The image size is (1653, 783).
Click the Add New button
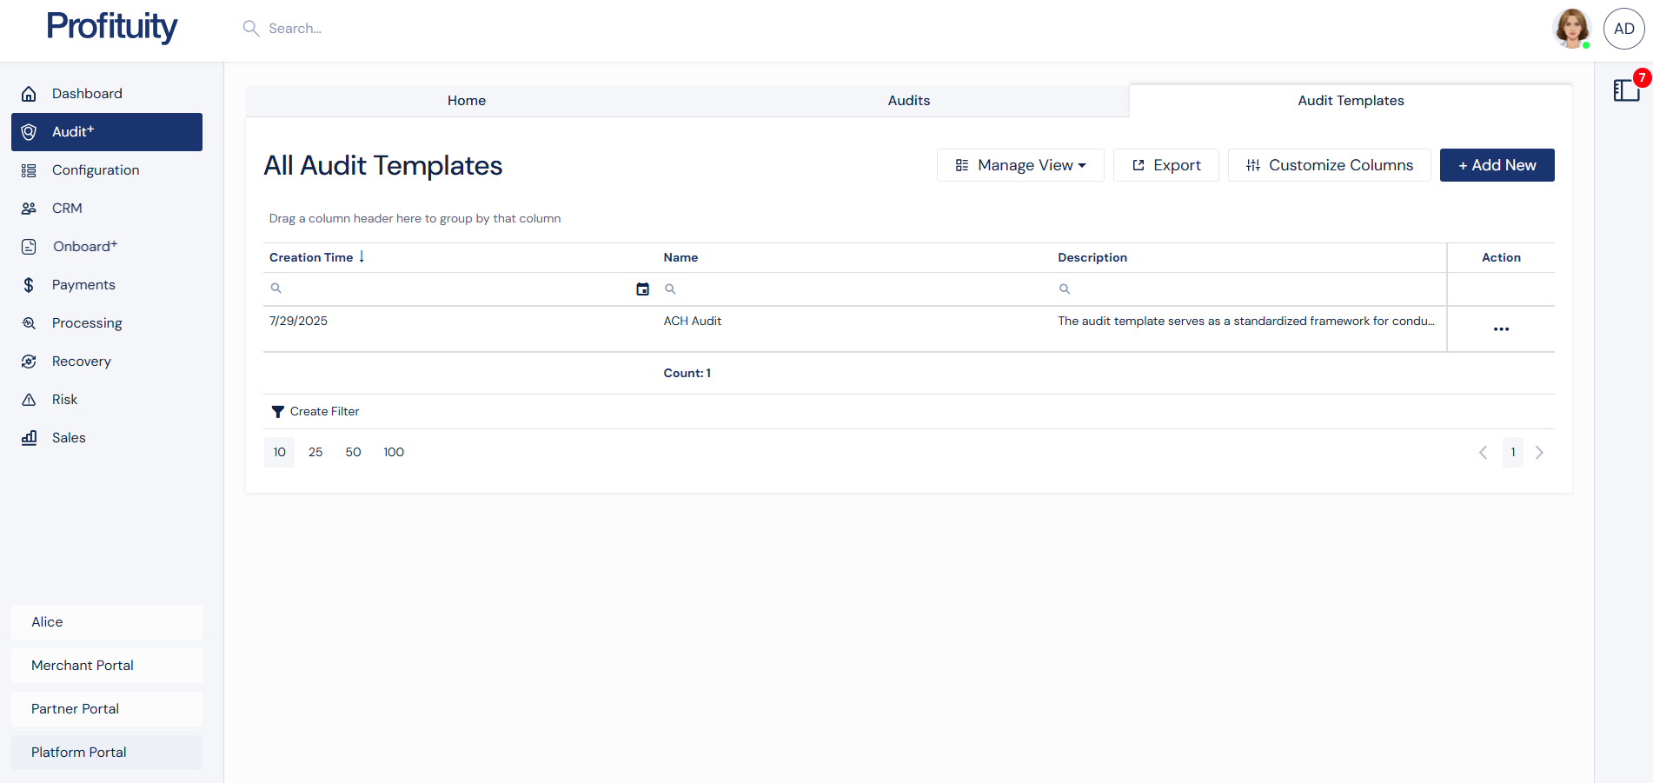pyautogui.click(x=1497, y=165)
